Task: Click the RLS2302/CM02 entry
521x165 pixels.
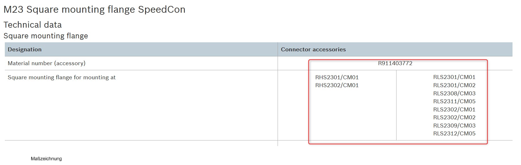Action: tap(454, 117)
